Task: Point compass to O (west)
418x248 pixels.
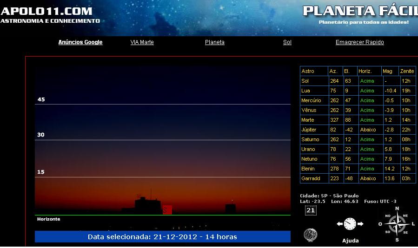Action: tap(380, 224)
